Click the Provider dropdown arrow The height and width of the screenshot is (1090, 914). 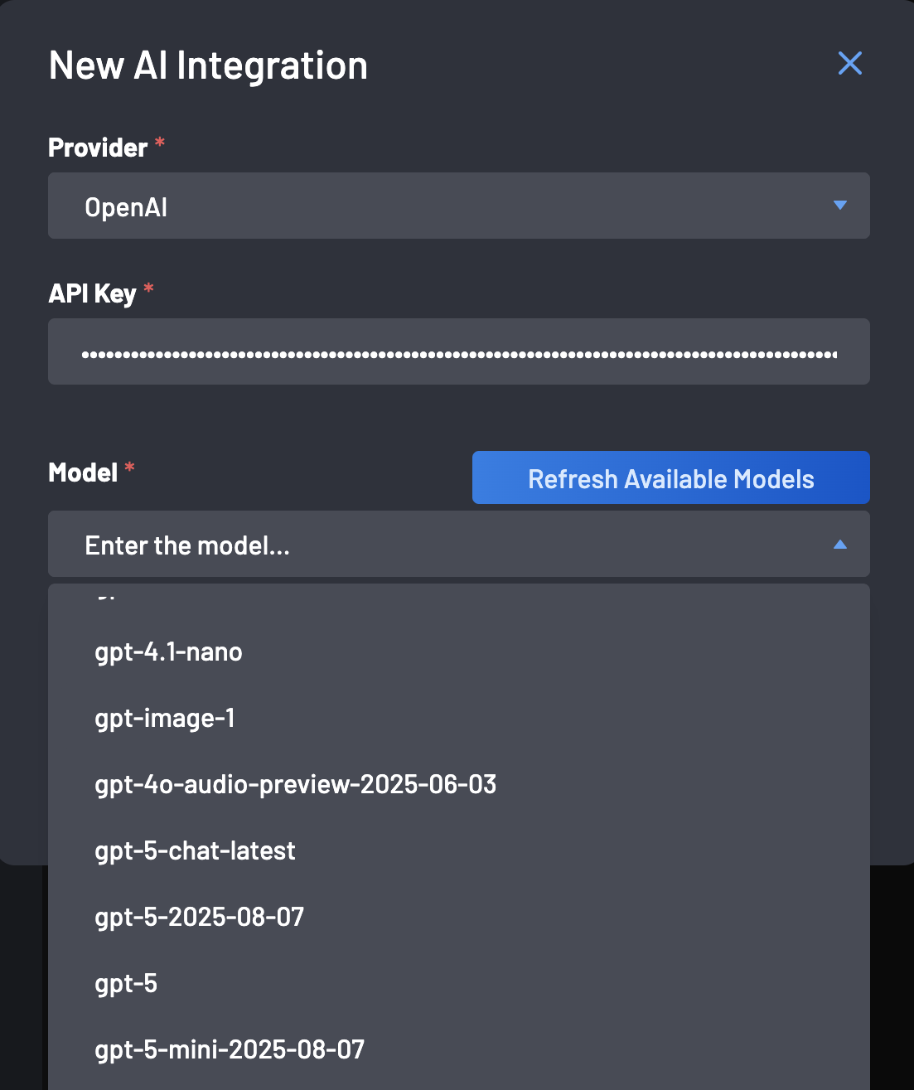[840, 206]
